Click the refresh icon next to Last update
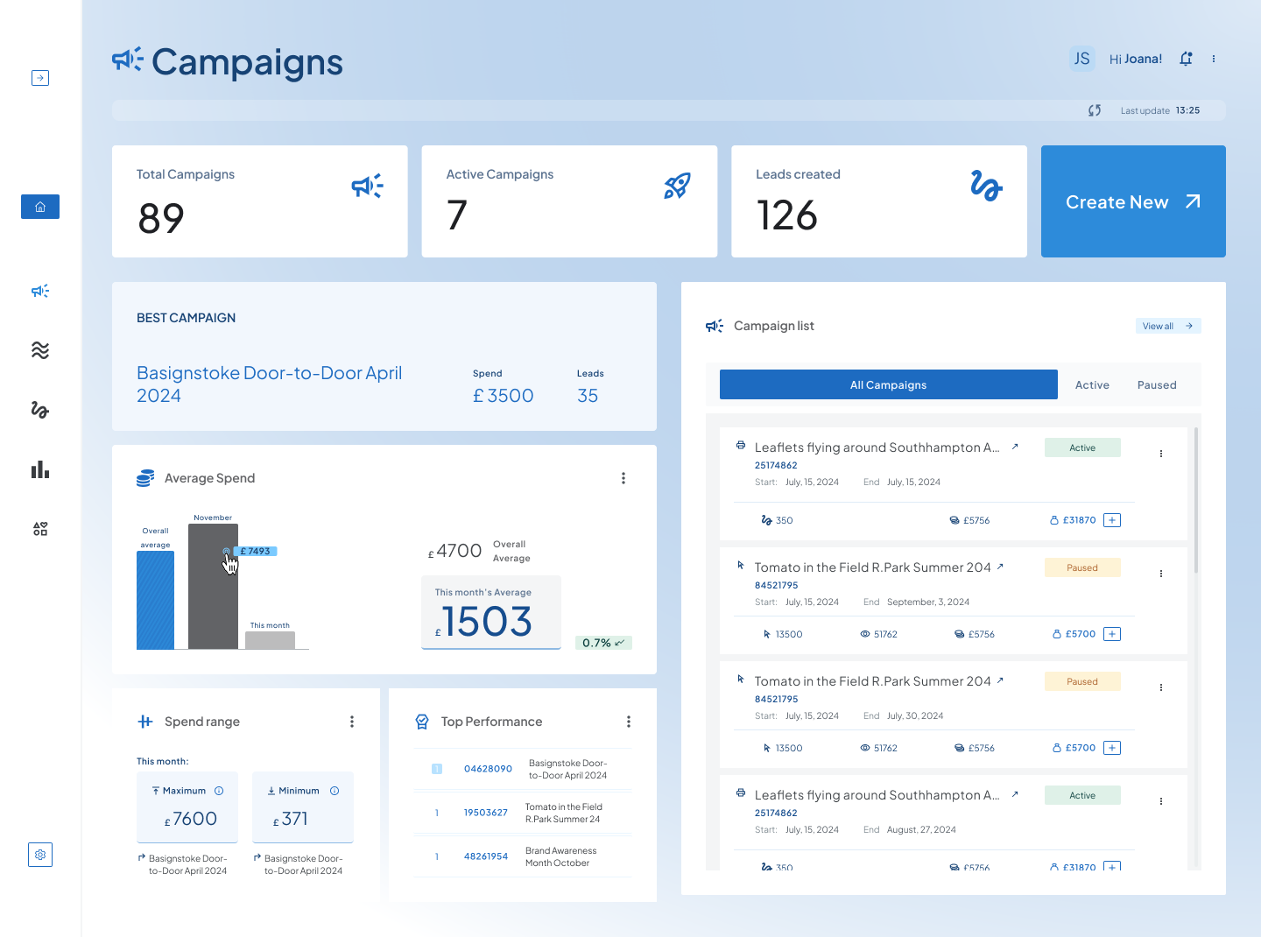This screenshot has height=937, width=1261. [x=1093, y=110]
